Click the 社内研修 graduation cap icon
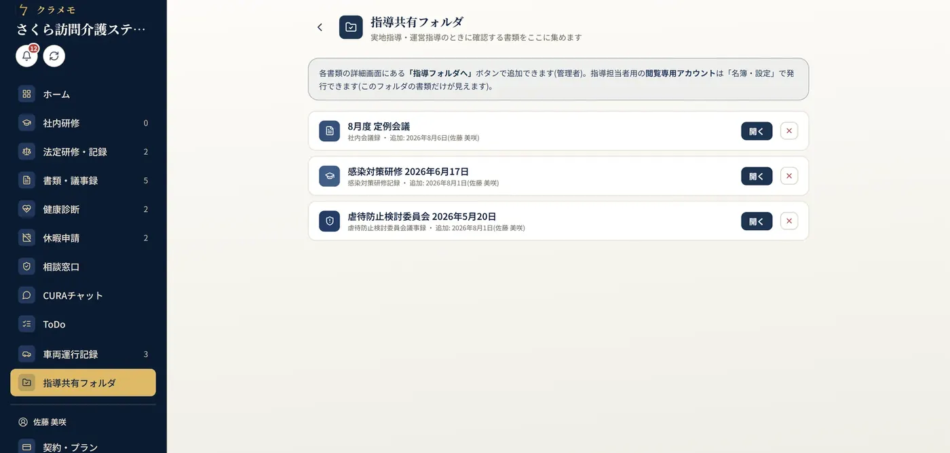This screenshot has width=950, height=453. (x=26, y=123)
